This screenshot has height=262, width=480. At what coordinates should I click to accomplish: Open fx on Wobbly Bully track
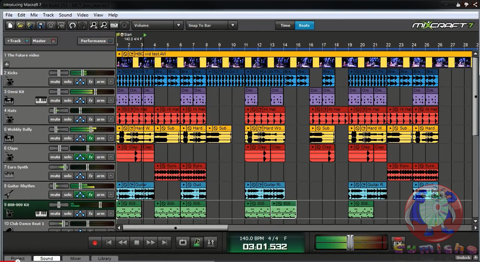coord(91,138)
